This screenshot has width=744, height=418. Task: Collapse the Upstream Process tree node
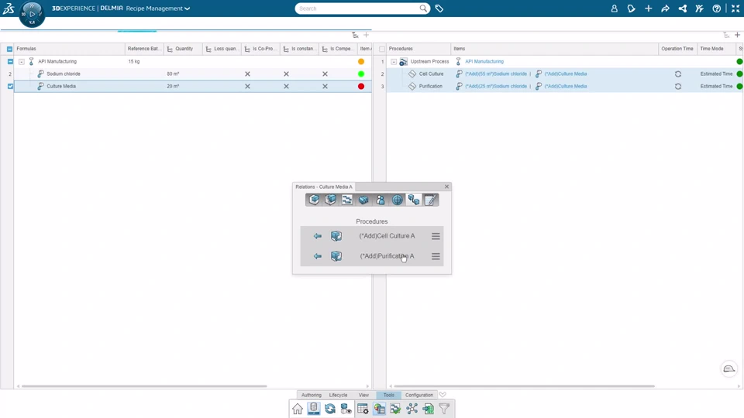point(394,62)
